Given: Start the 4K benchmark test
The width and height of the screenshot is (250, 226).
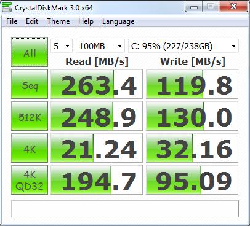Looking at the screenshot, I should tap(30, 148).
